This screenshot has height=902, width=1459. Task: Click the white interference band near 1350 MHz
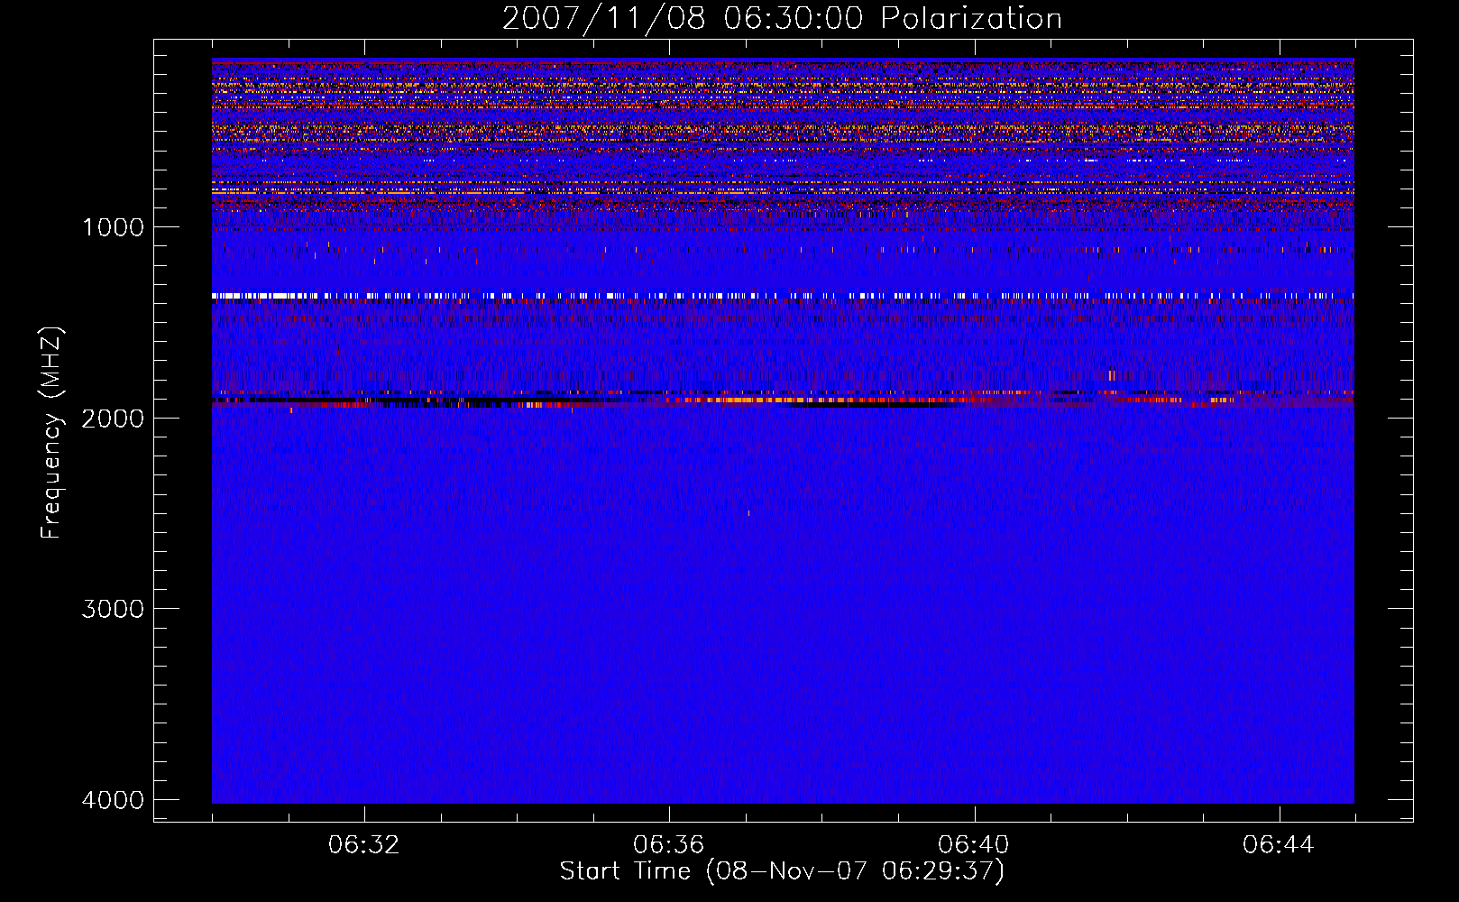coord(783,295)
